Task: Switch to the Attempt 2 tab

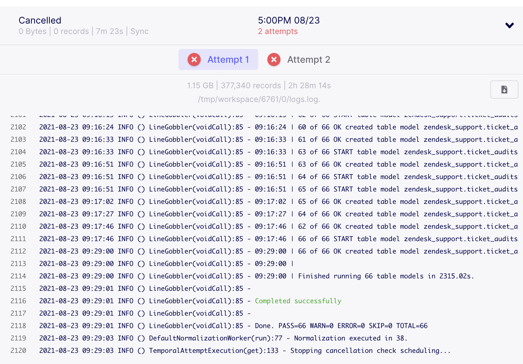Action: [308, 59]
